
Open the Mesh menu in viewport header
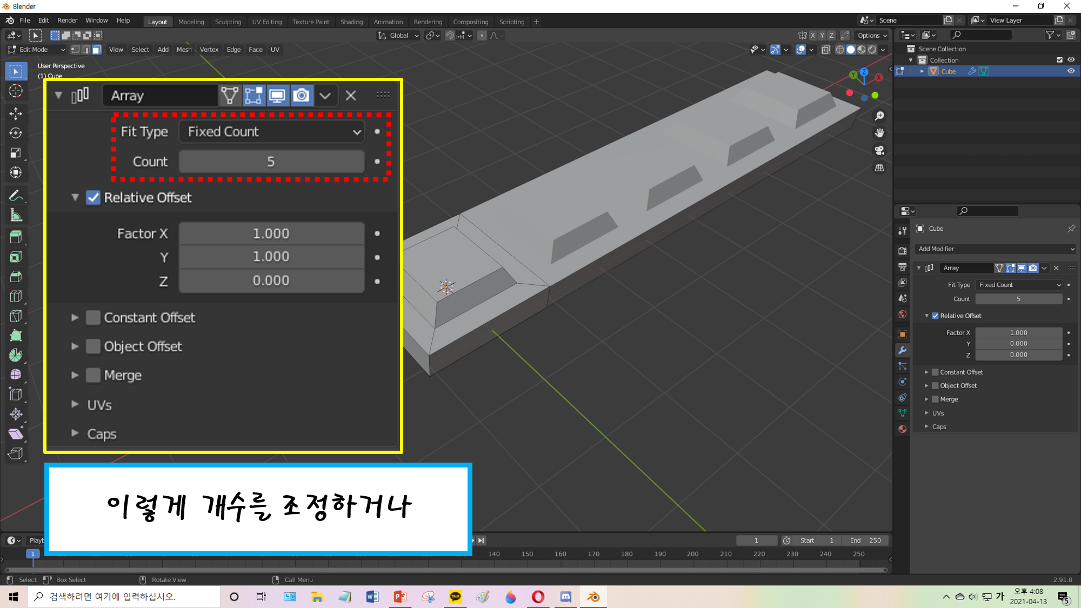tap(184, 50)
